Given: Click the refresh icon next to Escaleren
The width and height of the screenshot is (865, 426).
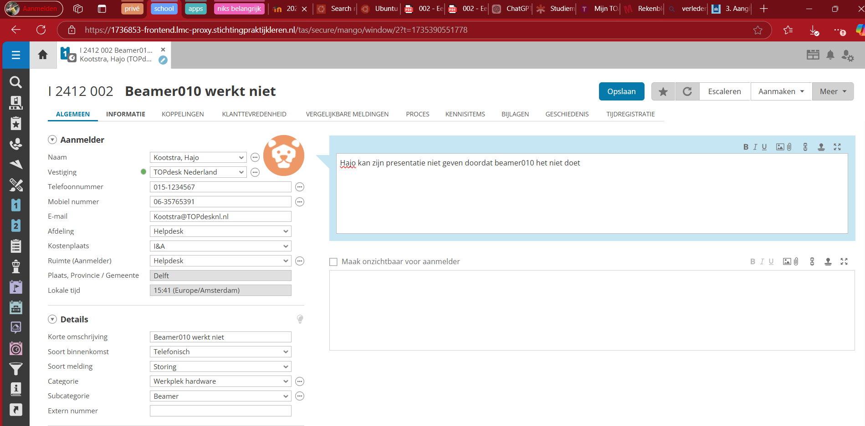Looking at the screenshot, I should (687, 91).
